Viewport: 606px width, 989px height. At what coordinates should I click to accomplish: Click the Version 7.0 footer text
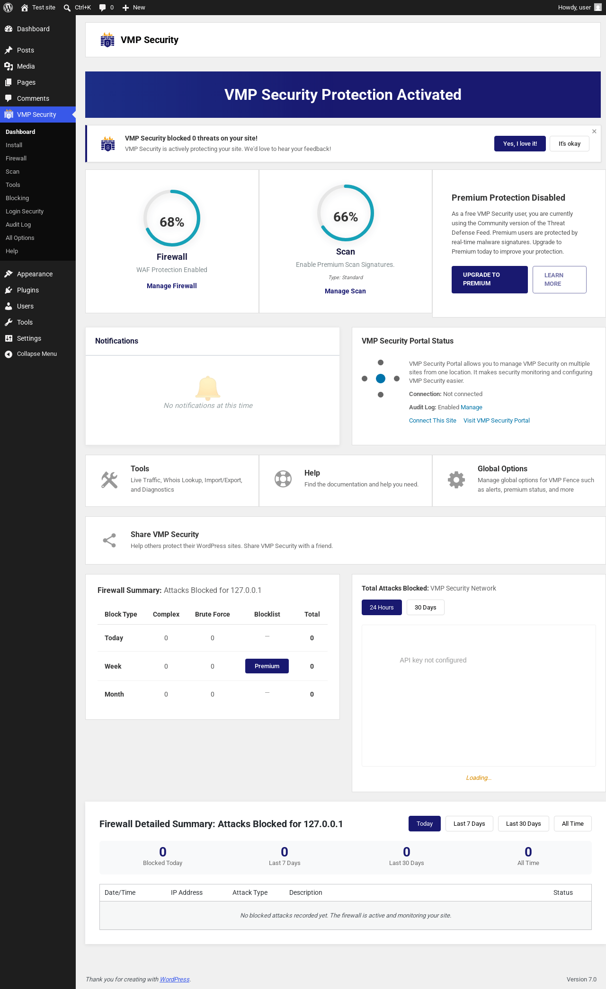(x=581, y=980)
